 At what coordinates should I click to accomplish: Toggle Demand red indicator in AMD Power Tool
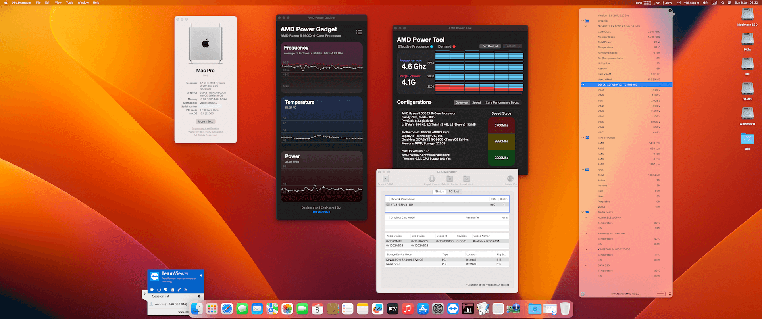(x=454, y=46)
